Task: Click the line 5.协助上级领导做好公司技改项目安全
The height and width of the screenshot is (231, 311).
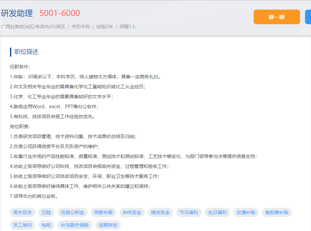Action: [85, 176]
